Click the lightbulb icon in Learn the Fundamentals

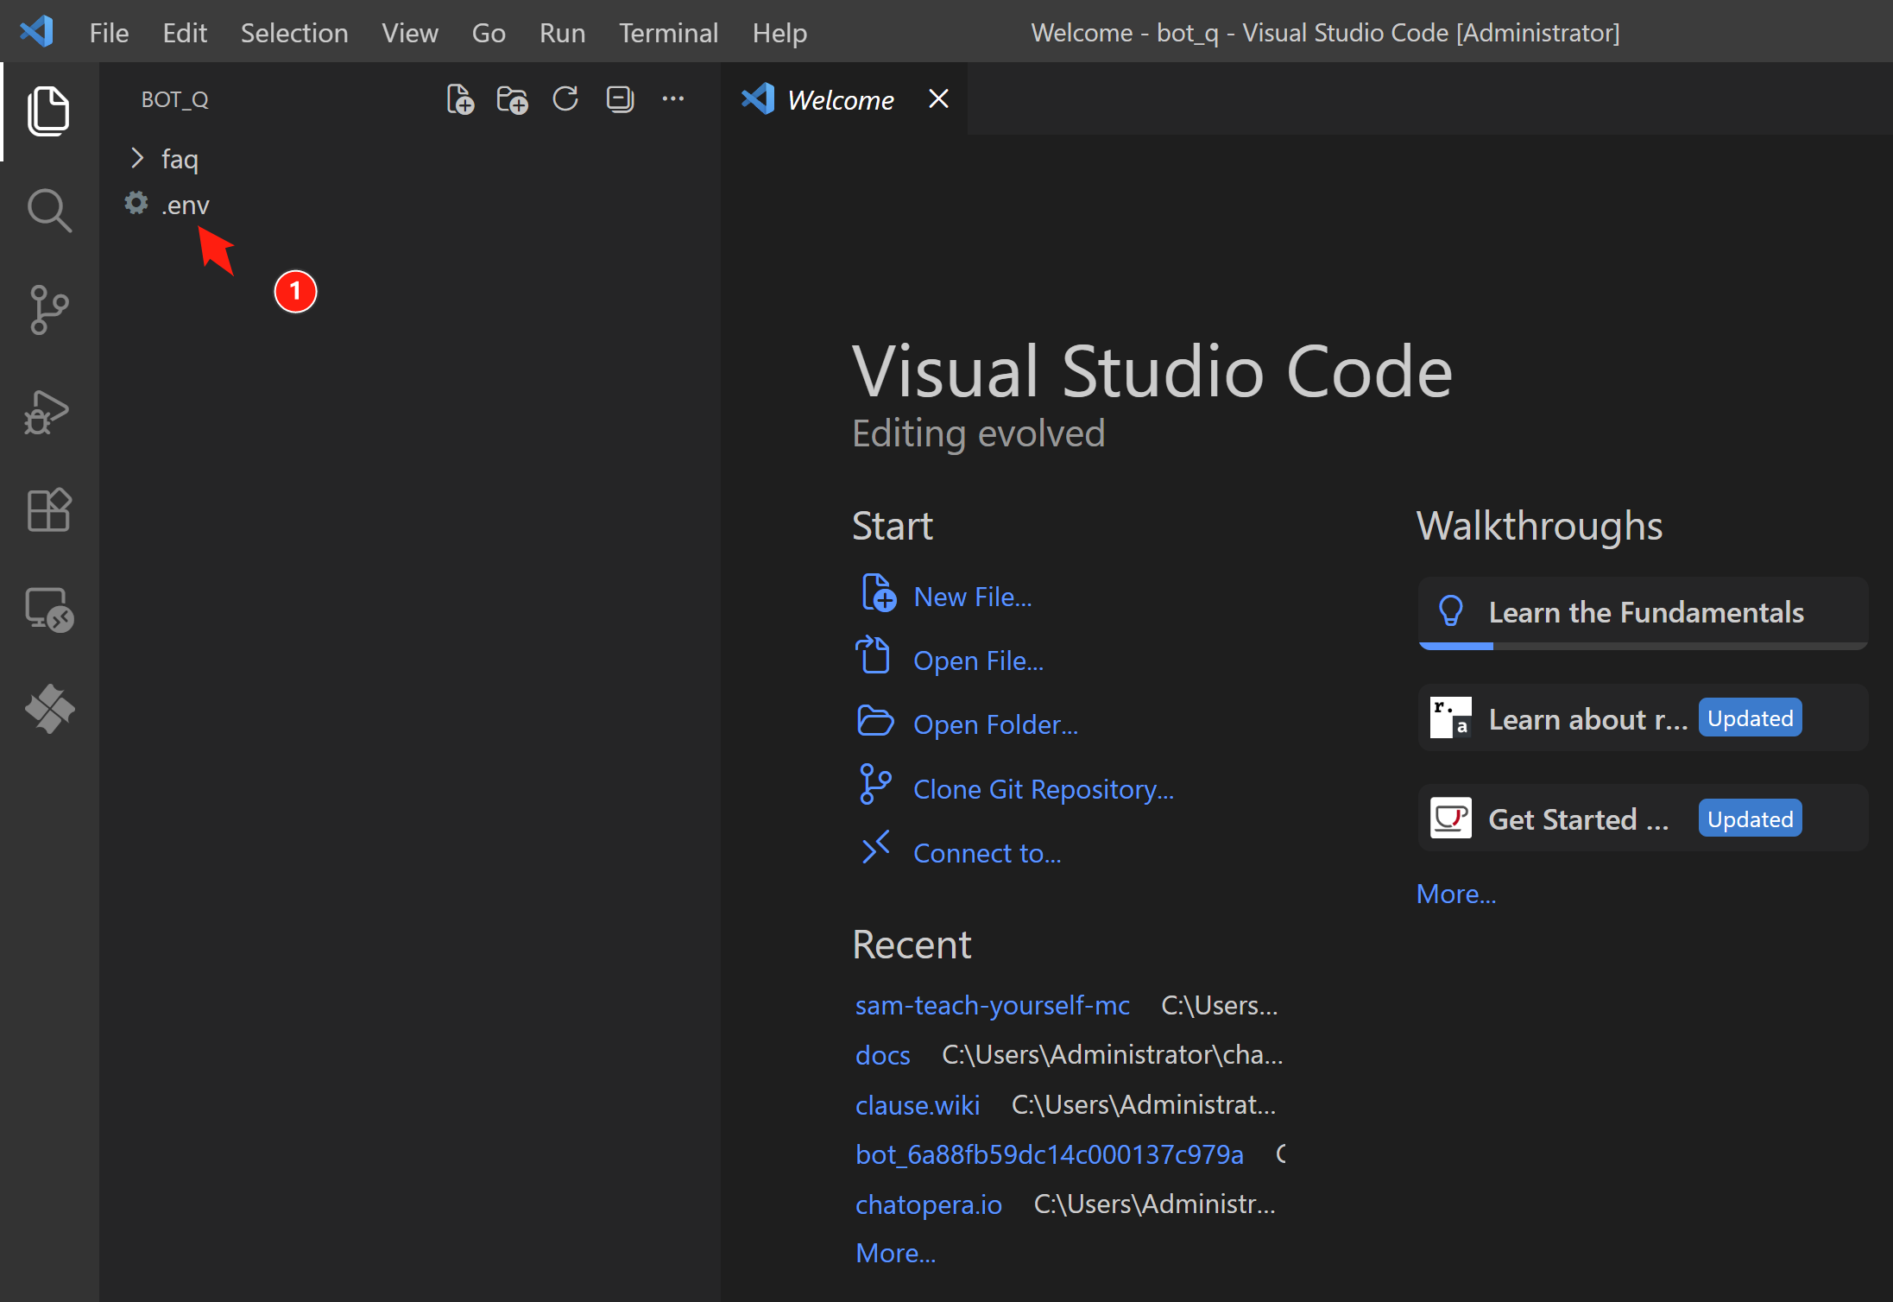1451,611
